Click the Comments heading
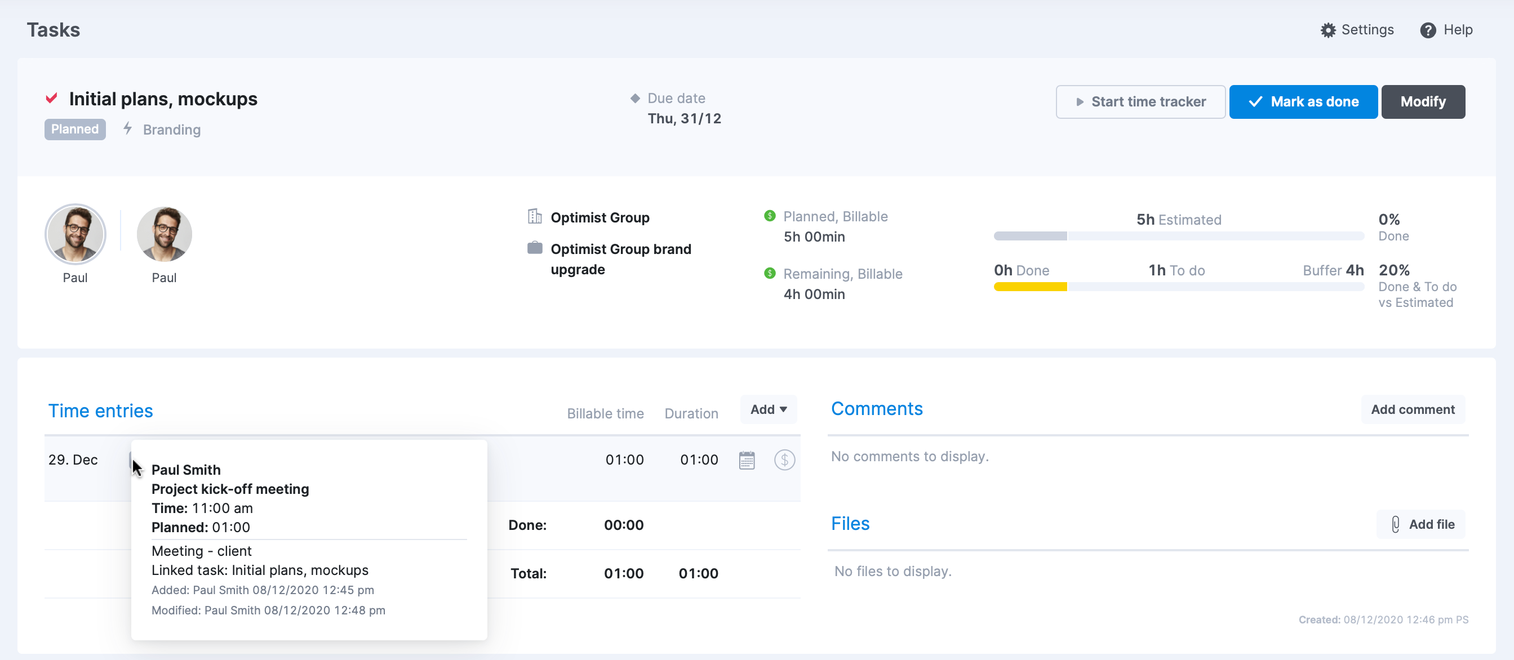The image size is (1514, 660). pyautogui.click(x=876, y=409)
